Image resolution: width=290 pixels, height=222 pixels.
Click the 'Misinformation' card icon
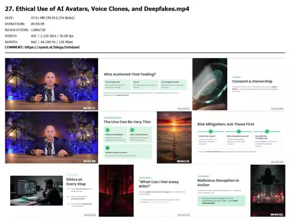pyautogui.click(x=108, y=148)
